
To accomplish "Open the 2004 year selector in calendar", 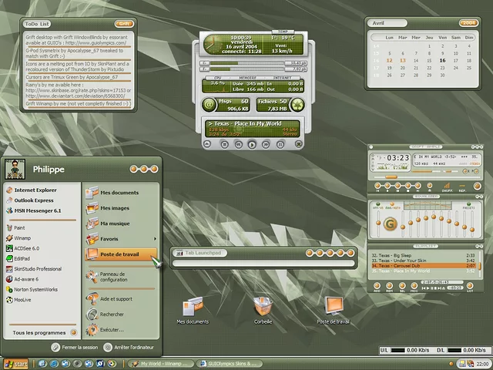I will click(467, 23).
